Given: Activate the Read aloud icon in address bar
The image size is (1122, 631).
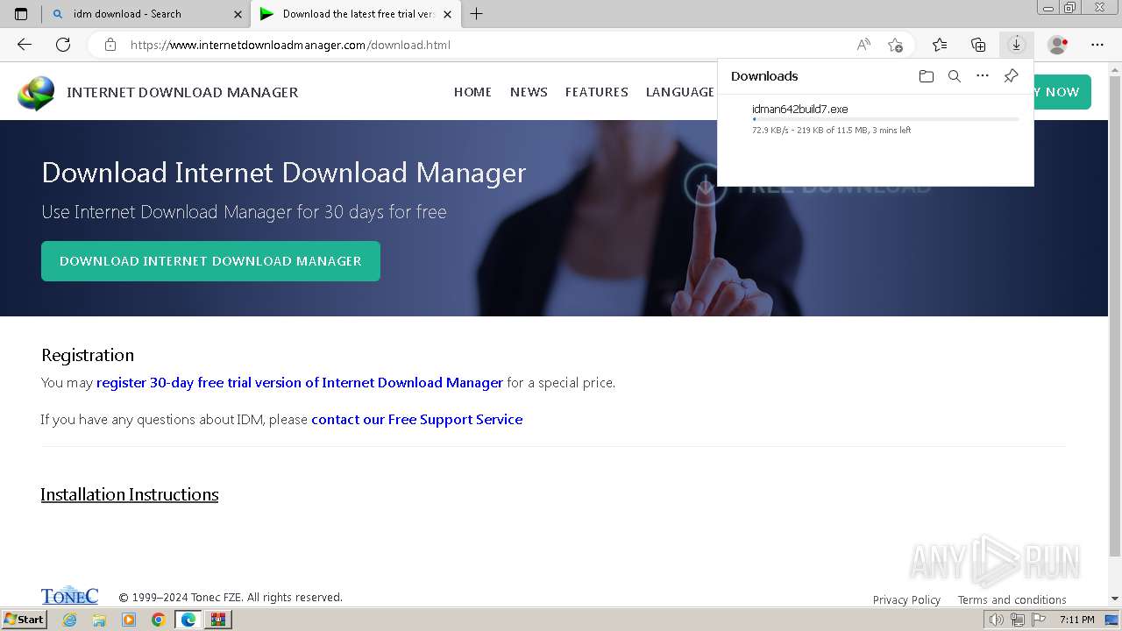Looking at the screenshot, I should [x=863, y=45].
